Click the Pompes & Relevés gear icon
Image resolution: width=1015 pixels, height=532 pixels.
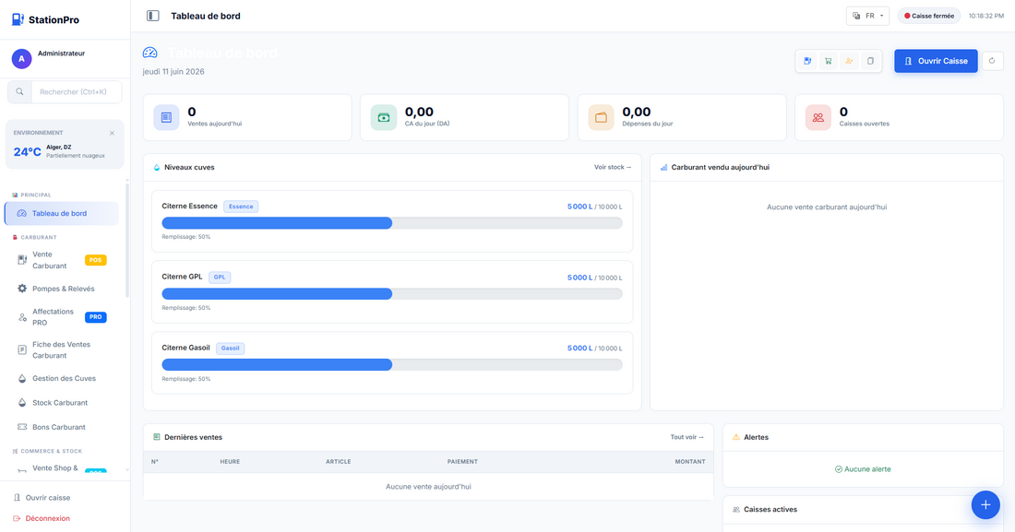click(x=22, y=289)
